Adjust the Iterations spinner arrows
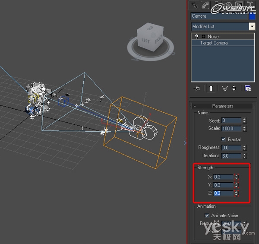 pos(244,155)
